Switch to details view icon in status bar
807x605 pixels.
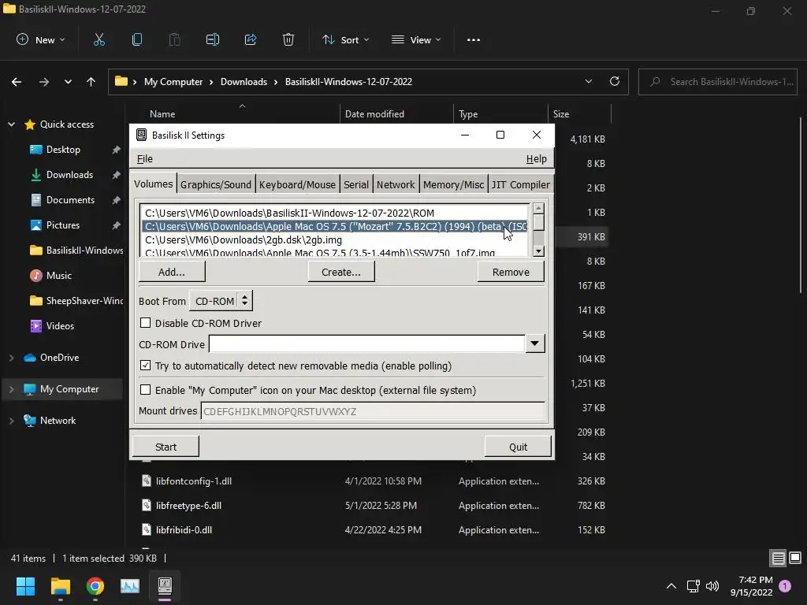pos(778,559)
